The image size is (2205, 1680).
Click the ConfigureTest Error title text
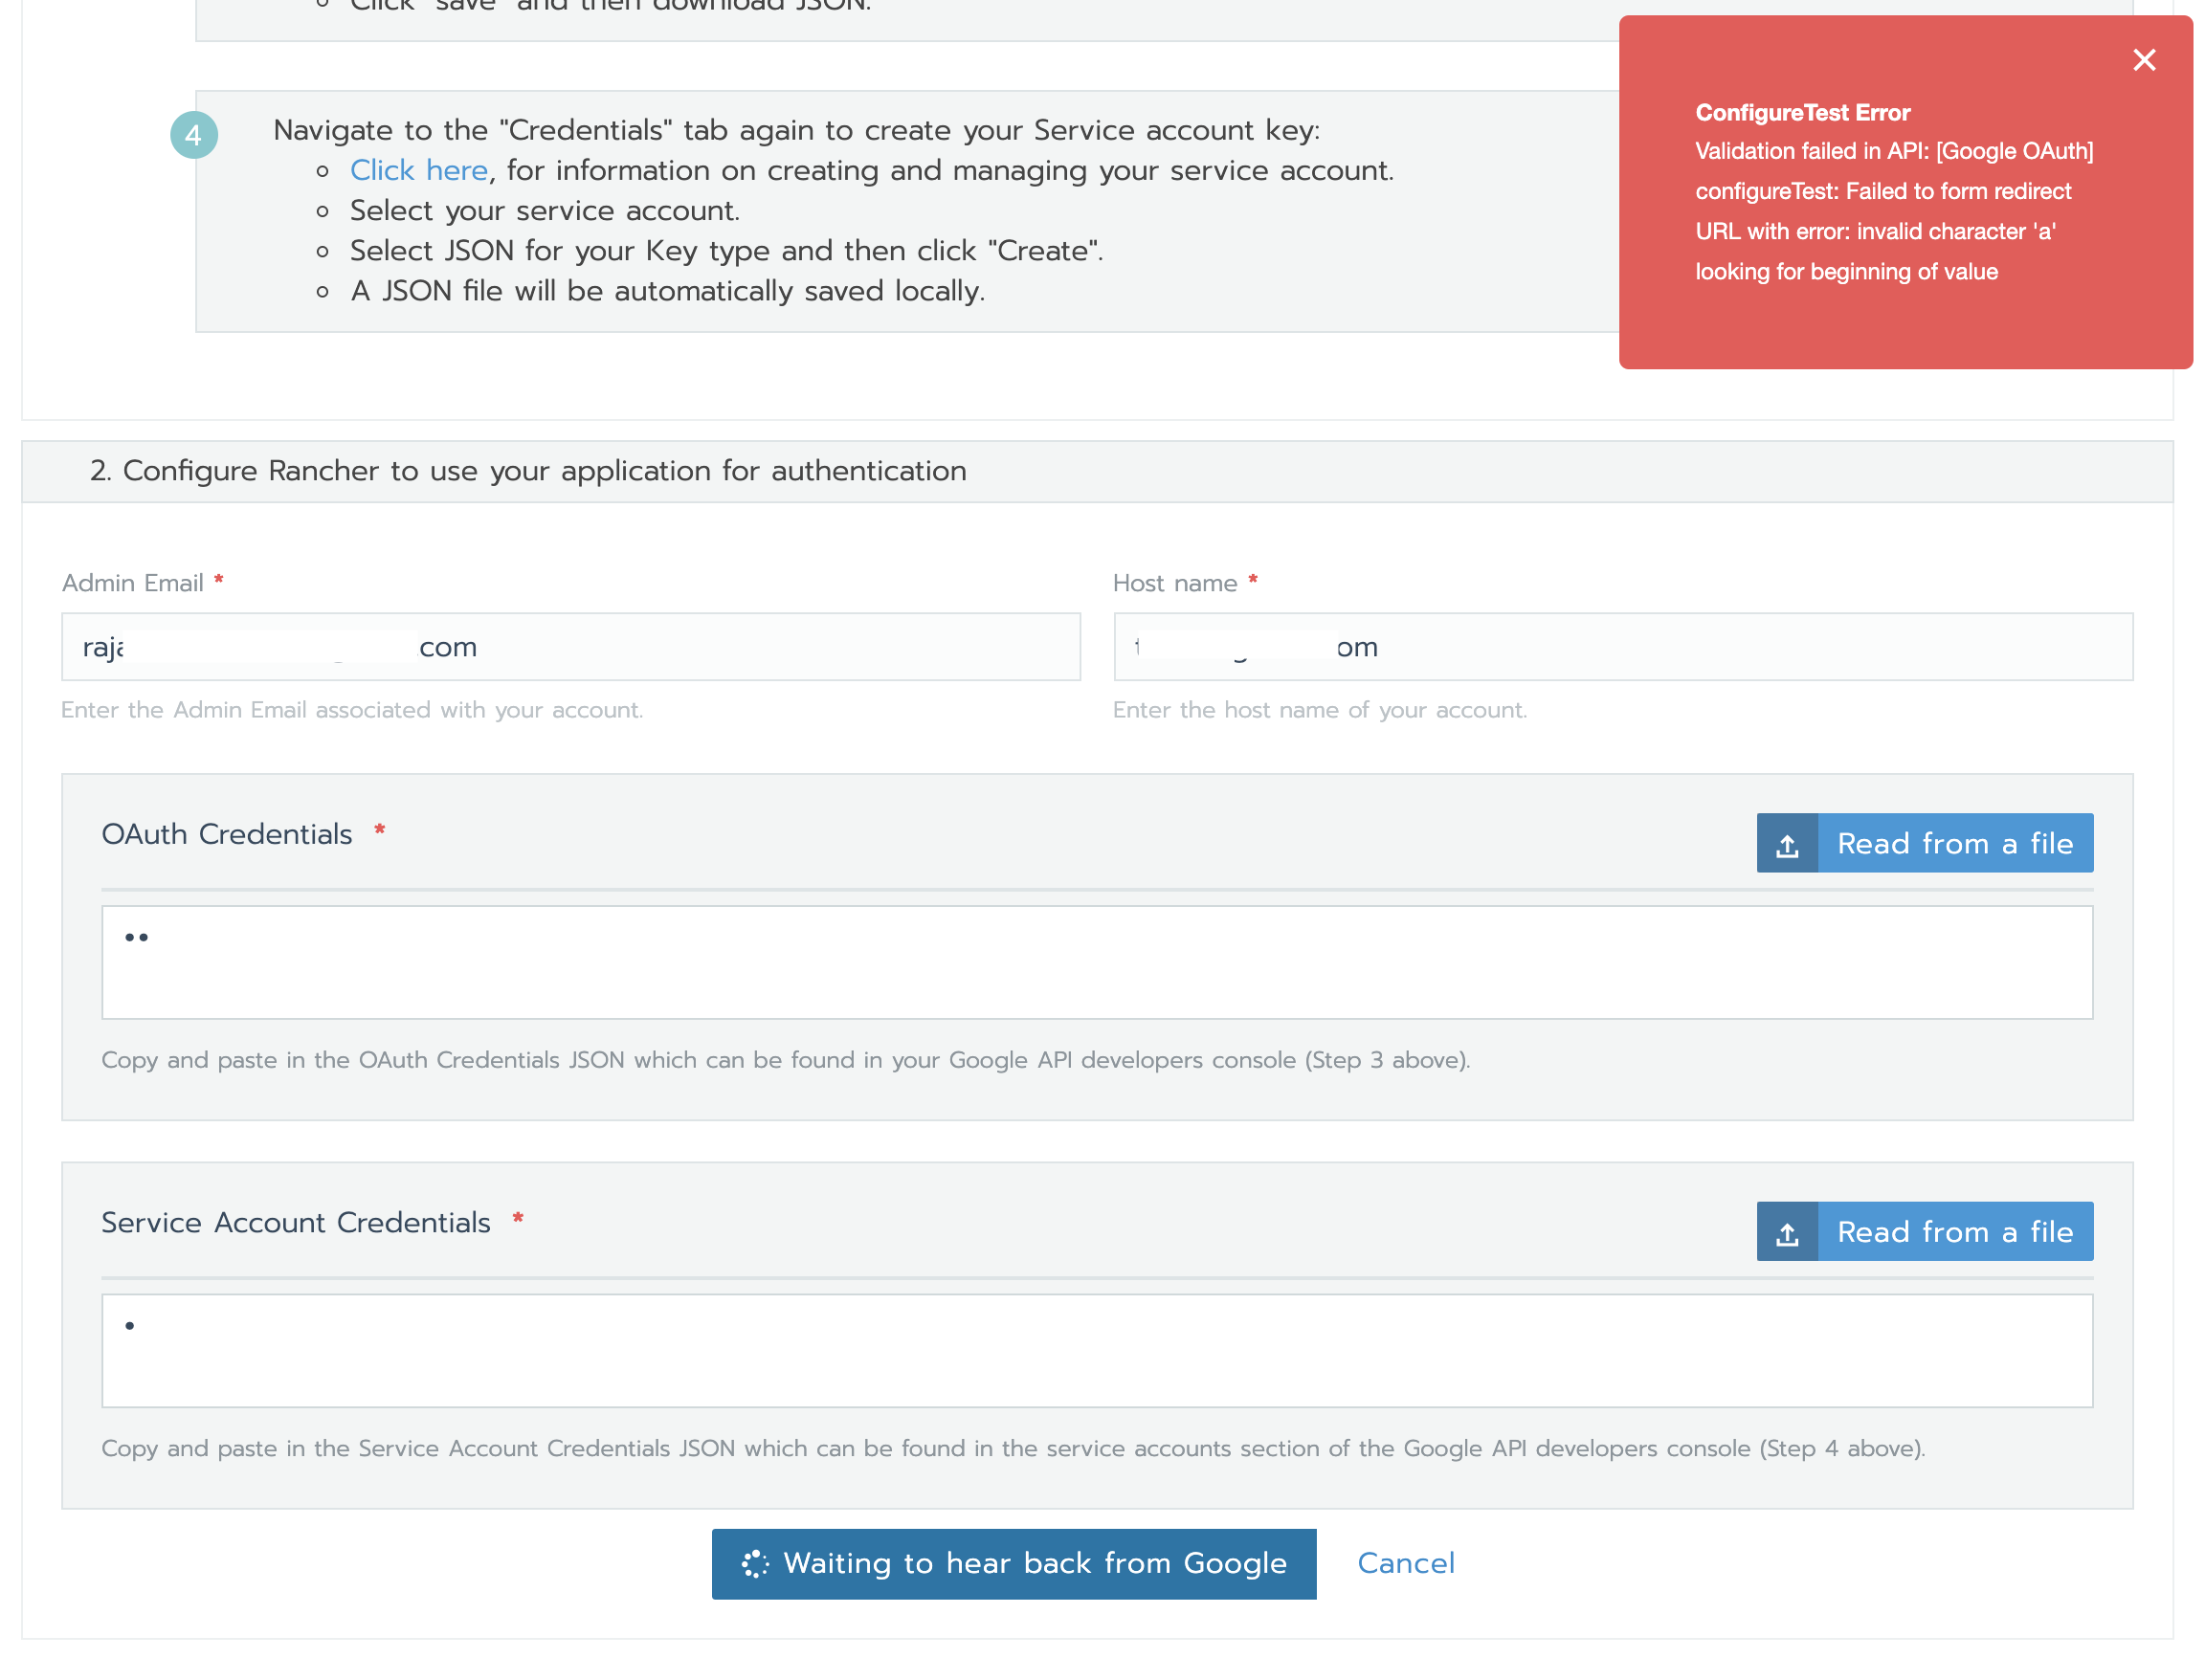pos(1802,112)
